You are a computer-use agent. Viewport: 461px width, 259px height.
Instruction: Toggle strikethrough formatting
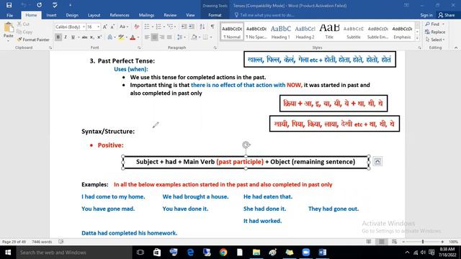(x=84, y=37)
